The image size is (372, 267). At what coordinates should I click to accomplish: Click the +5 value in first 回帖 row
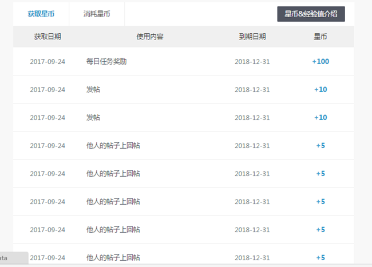[320, 146]
